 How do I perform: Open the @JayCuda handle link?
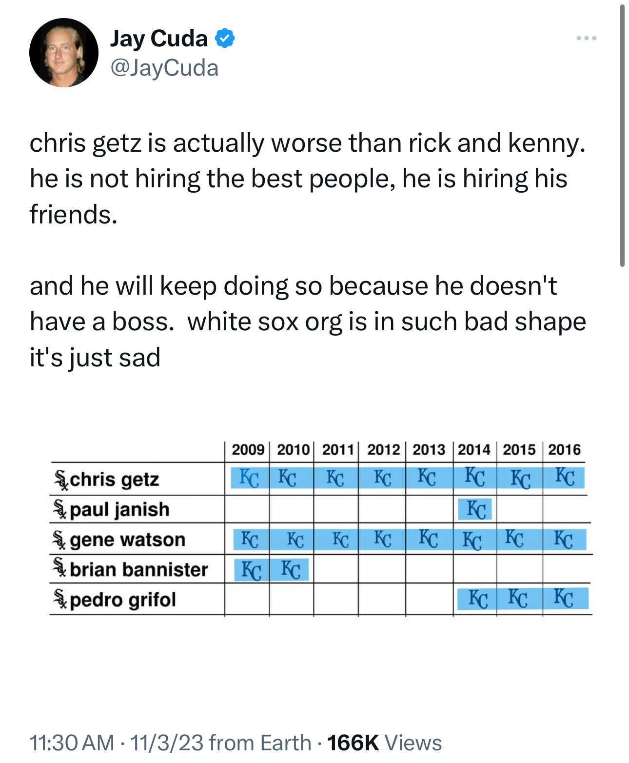[x=164, y=68]
